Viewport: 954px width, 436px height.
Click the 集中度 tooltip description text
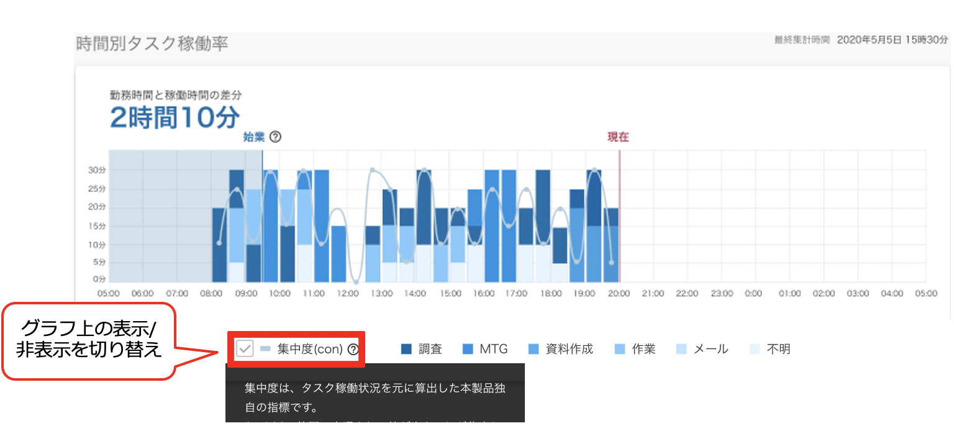coord(375,398)
